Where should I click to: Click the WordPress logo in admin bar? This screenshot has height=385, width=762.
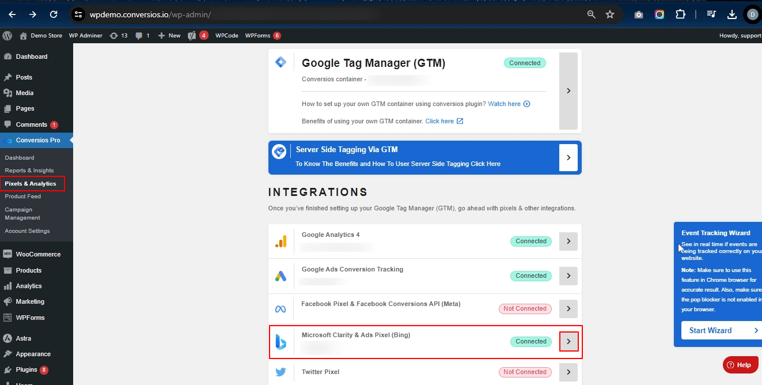point(7,35)
